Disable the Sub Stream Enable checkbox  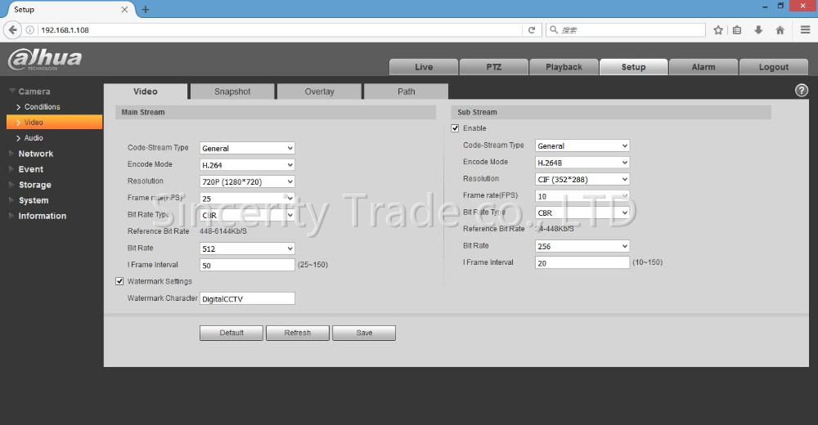click(x=456, y=128)
